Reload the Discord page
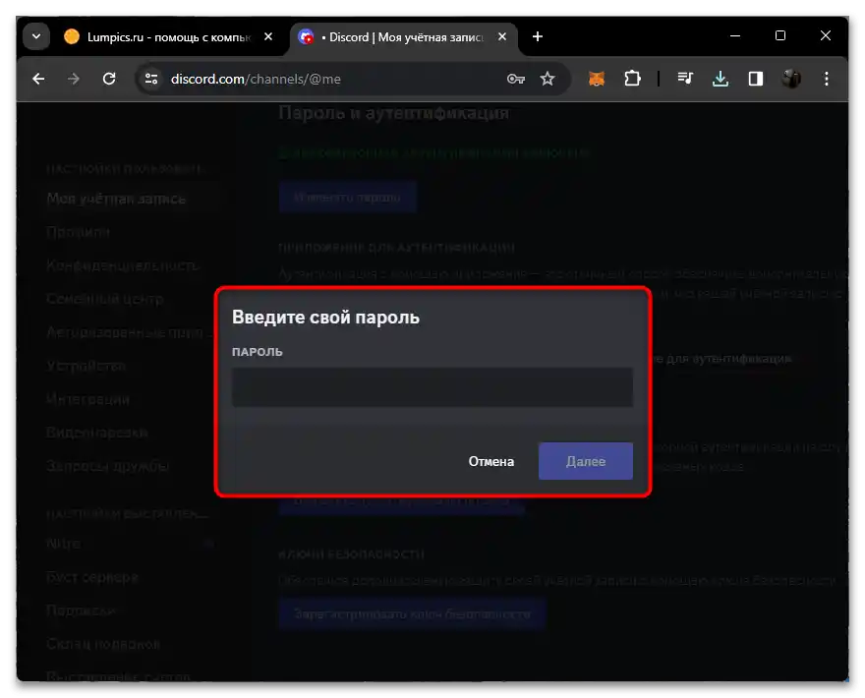 point(109,79)
